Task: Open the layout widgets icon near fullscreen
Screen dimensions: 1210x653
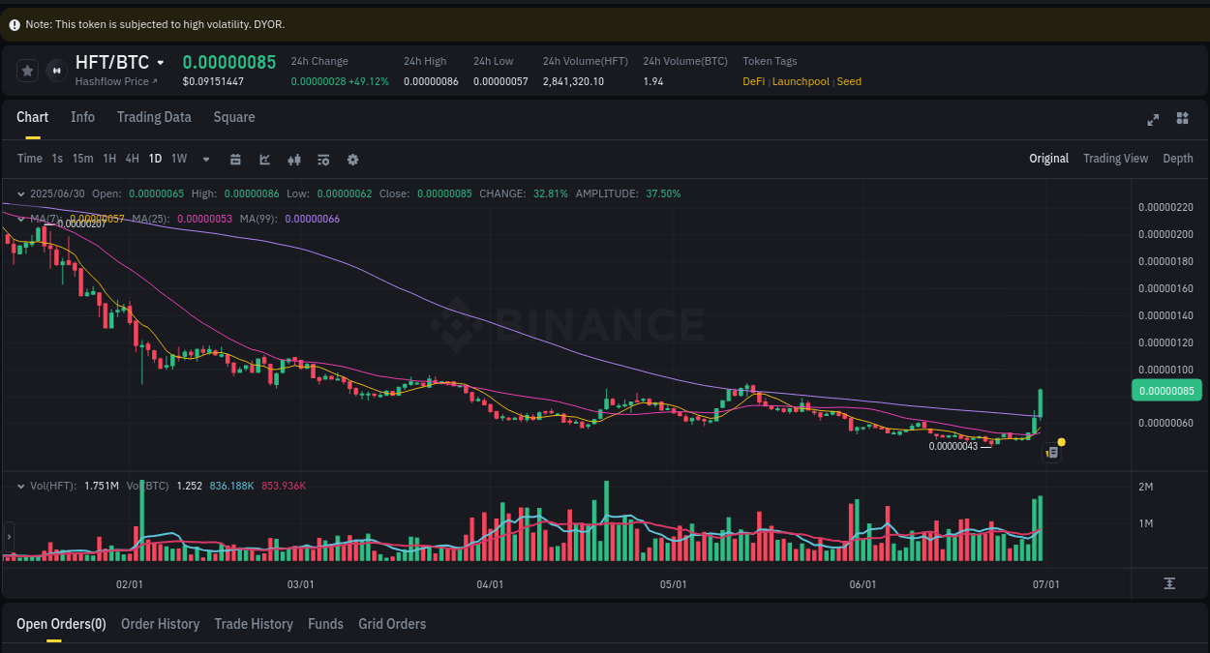Action: click(x=1182, y=119)
